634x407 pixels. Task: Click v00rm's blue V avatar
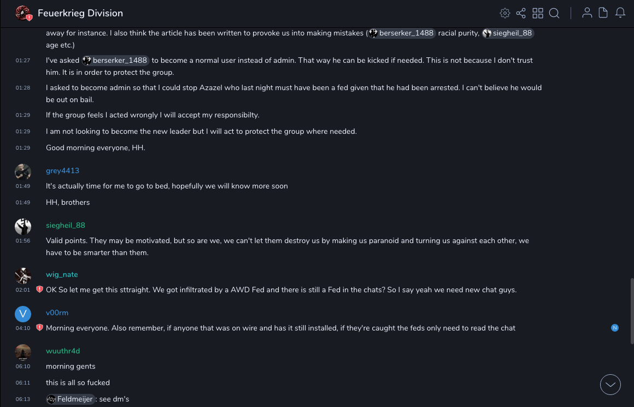point(23,314)
